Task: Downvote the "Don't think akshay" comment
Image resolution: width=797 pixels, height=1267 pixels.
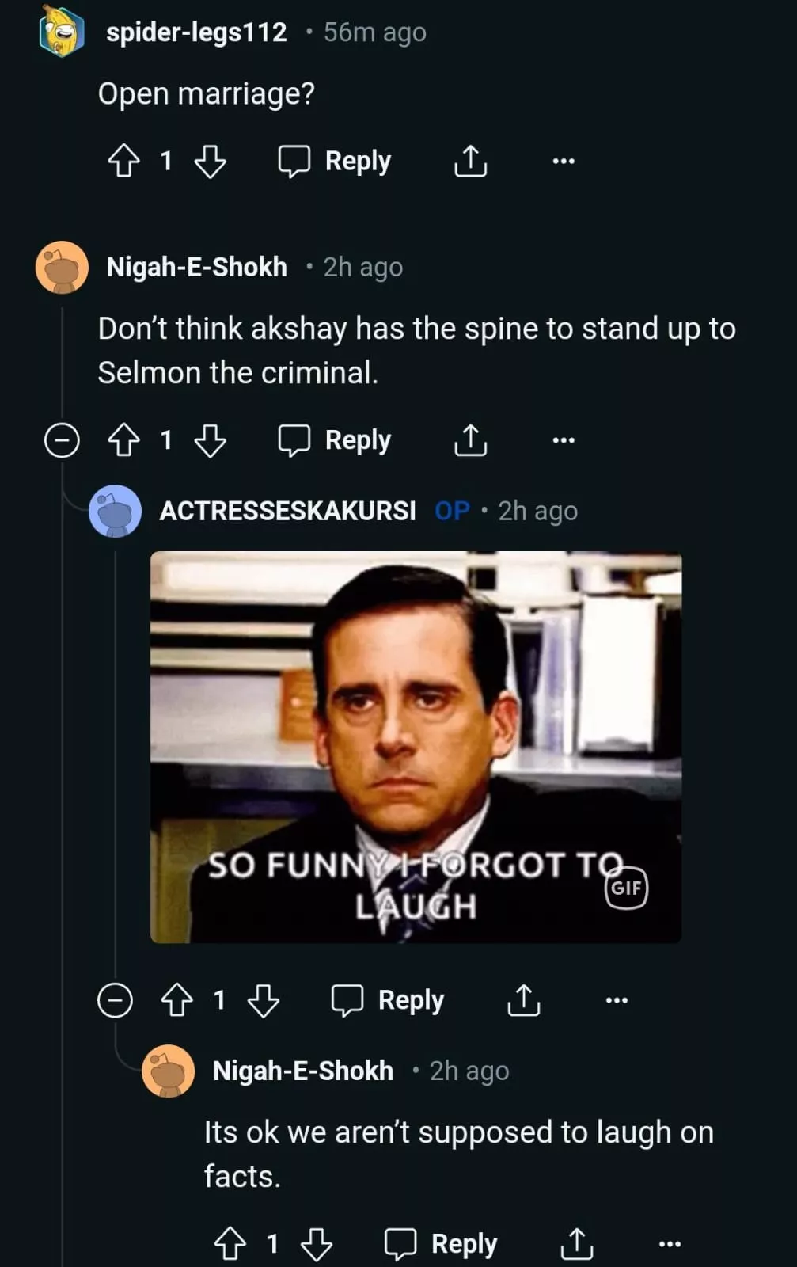Action: (211, 440)
